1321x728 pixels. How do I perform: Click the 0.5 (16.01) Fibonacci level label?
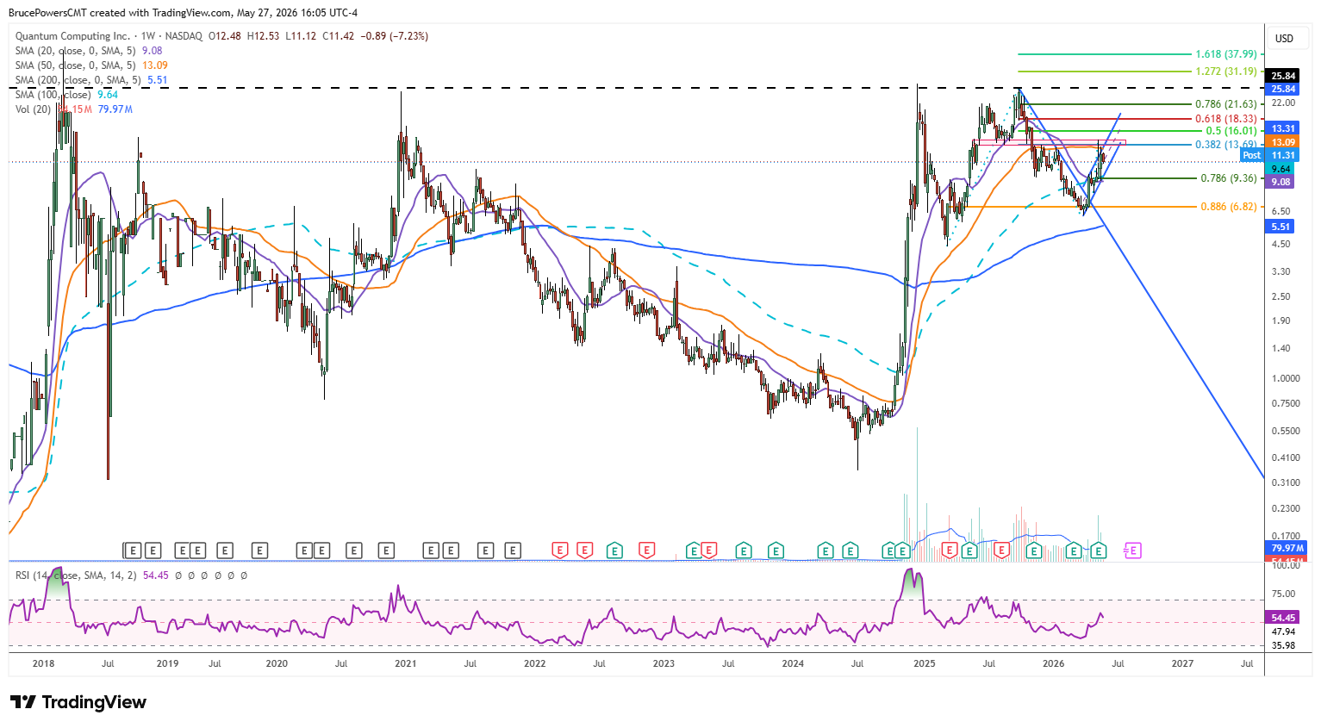coord(1231,131)
